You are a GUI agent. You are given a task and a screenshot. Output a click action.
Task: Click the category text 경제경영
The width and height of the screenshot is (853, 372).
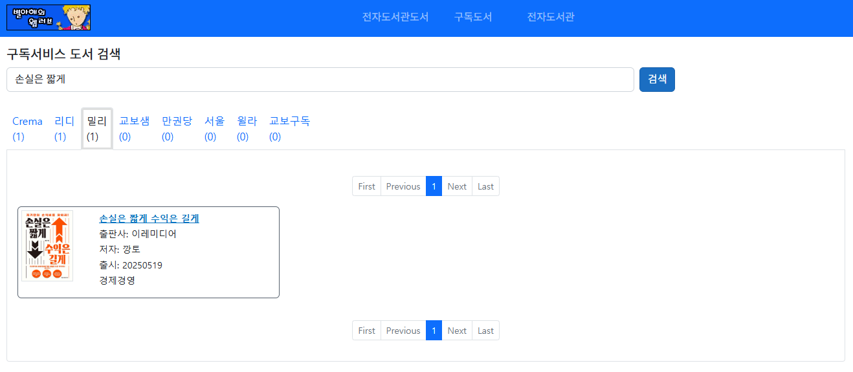click(x=117, y=281)
